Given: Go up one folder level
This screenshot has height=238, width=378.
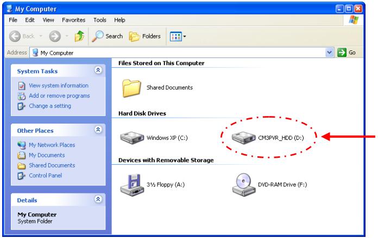Looking at the screenshot, I should coord(79,36).
